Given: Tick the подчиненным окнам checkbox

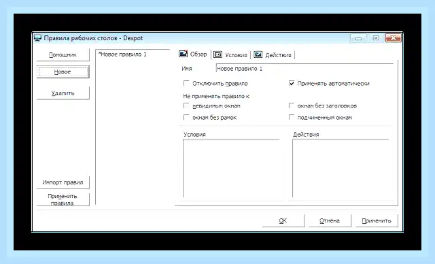Looking at the screenshot, I should (x=292, y=118).
